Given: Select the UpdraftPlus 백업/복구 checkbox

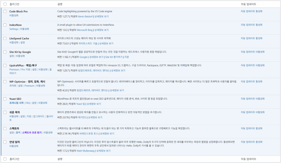Looking at the screenshot, I should coord(5,65).
